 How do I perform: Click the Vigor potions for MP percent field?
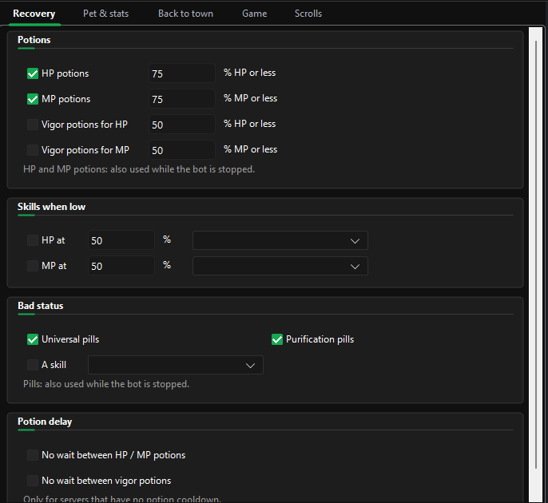coord(182,150)
